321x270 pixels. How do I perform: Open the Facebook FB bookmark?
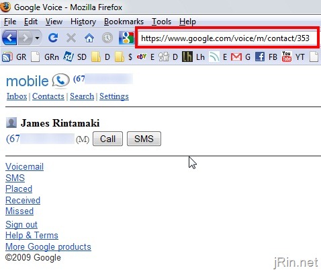point(266,57)
